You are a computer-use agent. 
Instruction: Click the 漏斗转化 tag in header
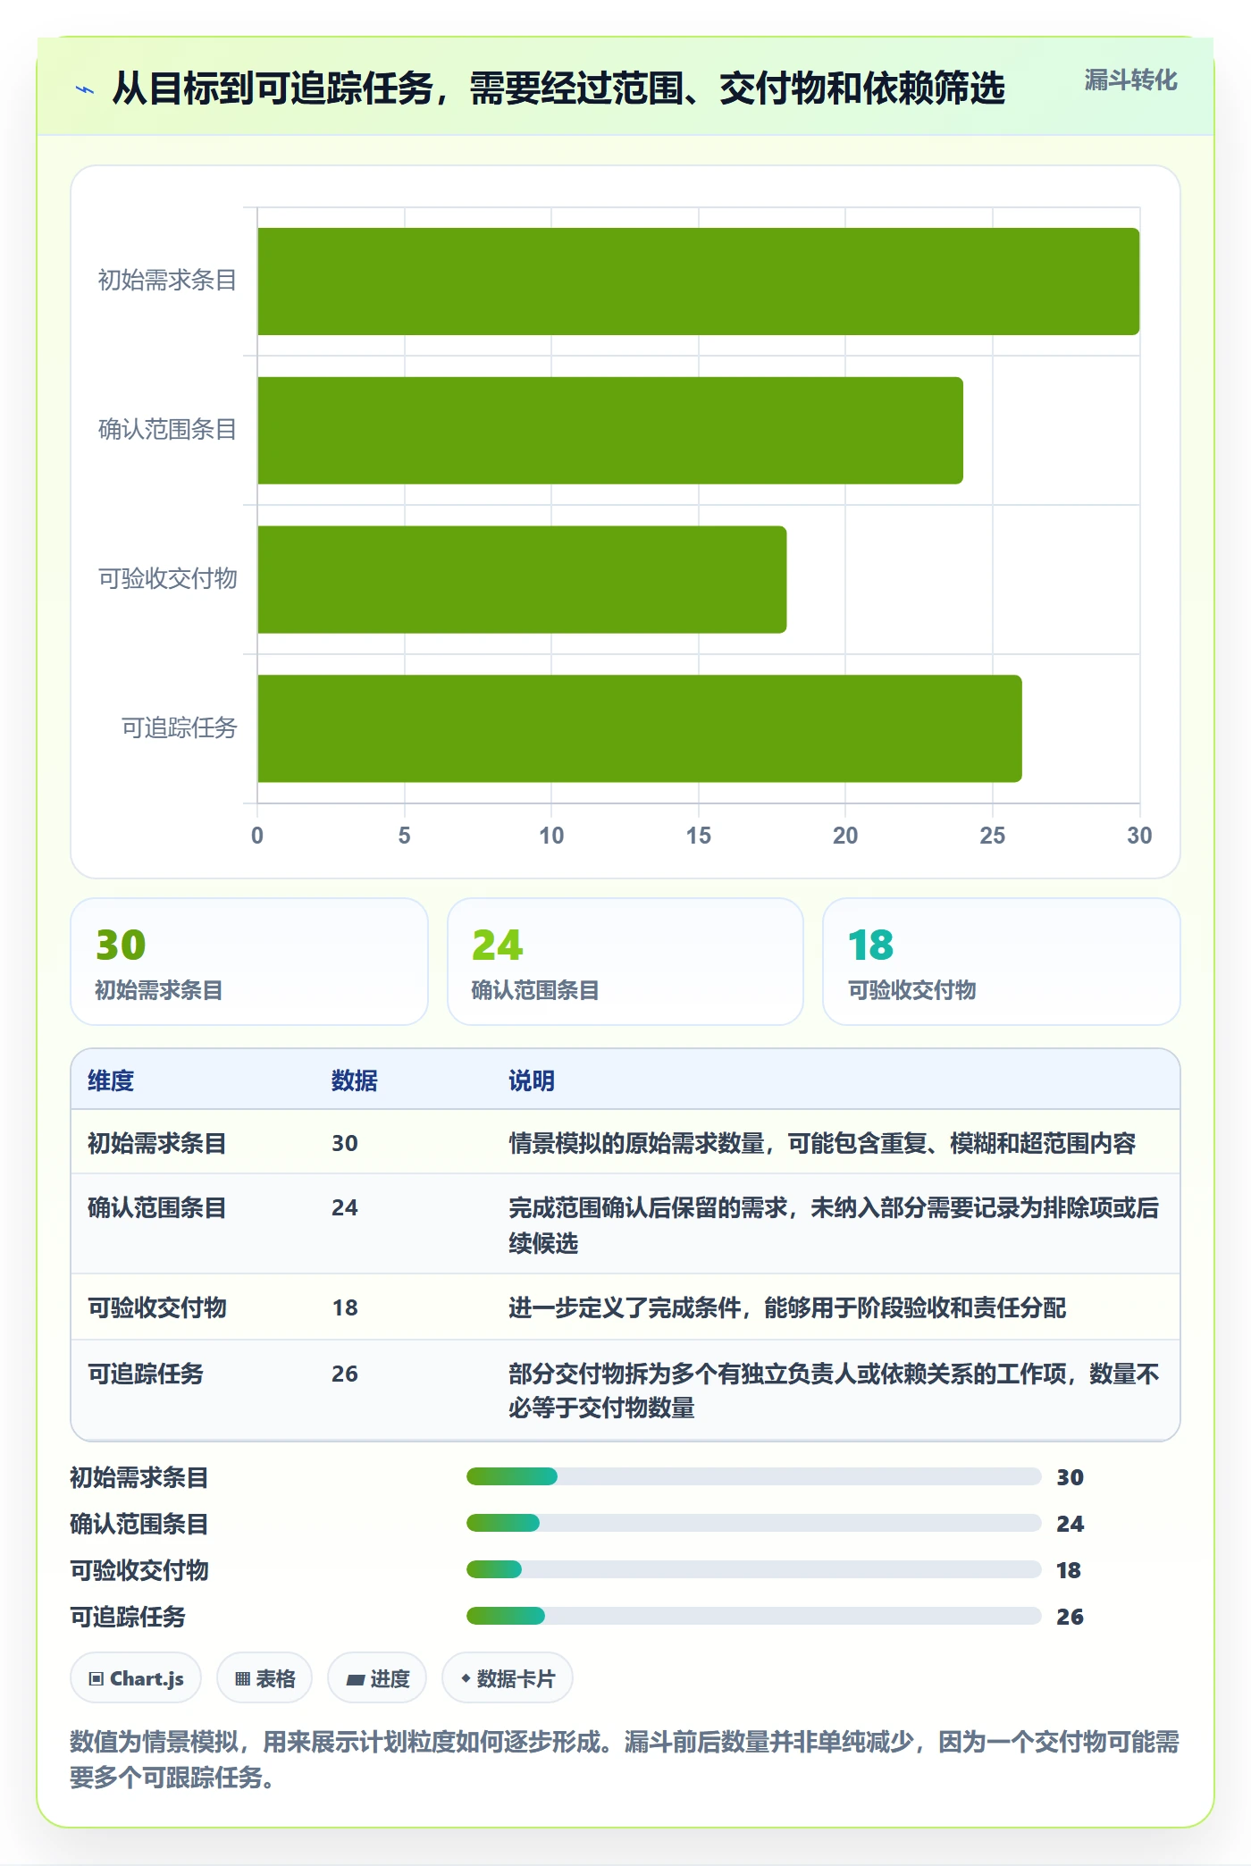click(x=1130, y=80)
